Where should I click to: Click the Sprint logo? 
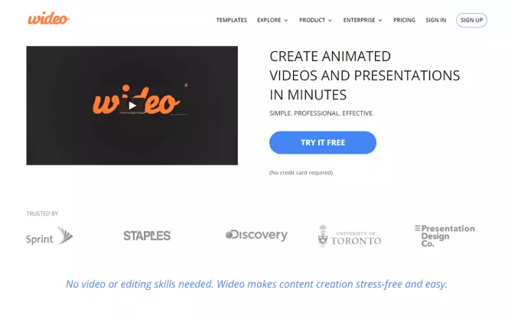point(50,236)
